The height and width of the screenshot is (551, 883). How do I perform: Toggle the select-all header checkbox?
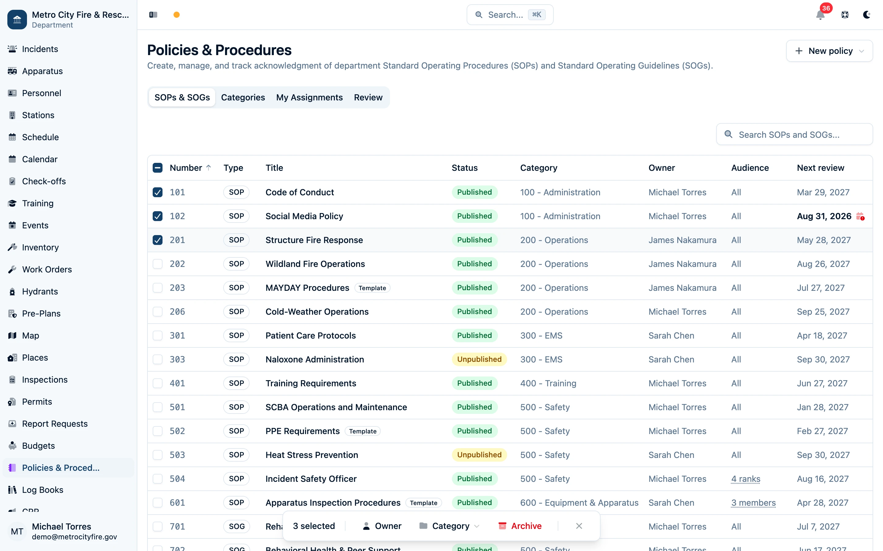(x=158, y=168)
